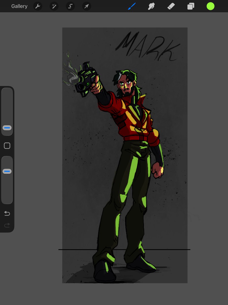Return to the Gallery
This screenshot has width=228, height=305.
19,6
